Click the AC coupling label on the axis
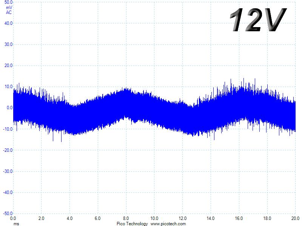The height and width of the screenshot is (226, 302). coord(9,12)
